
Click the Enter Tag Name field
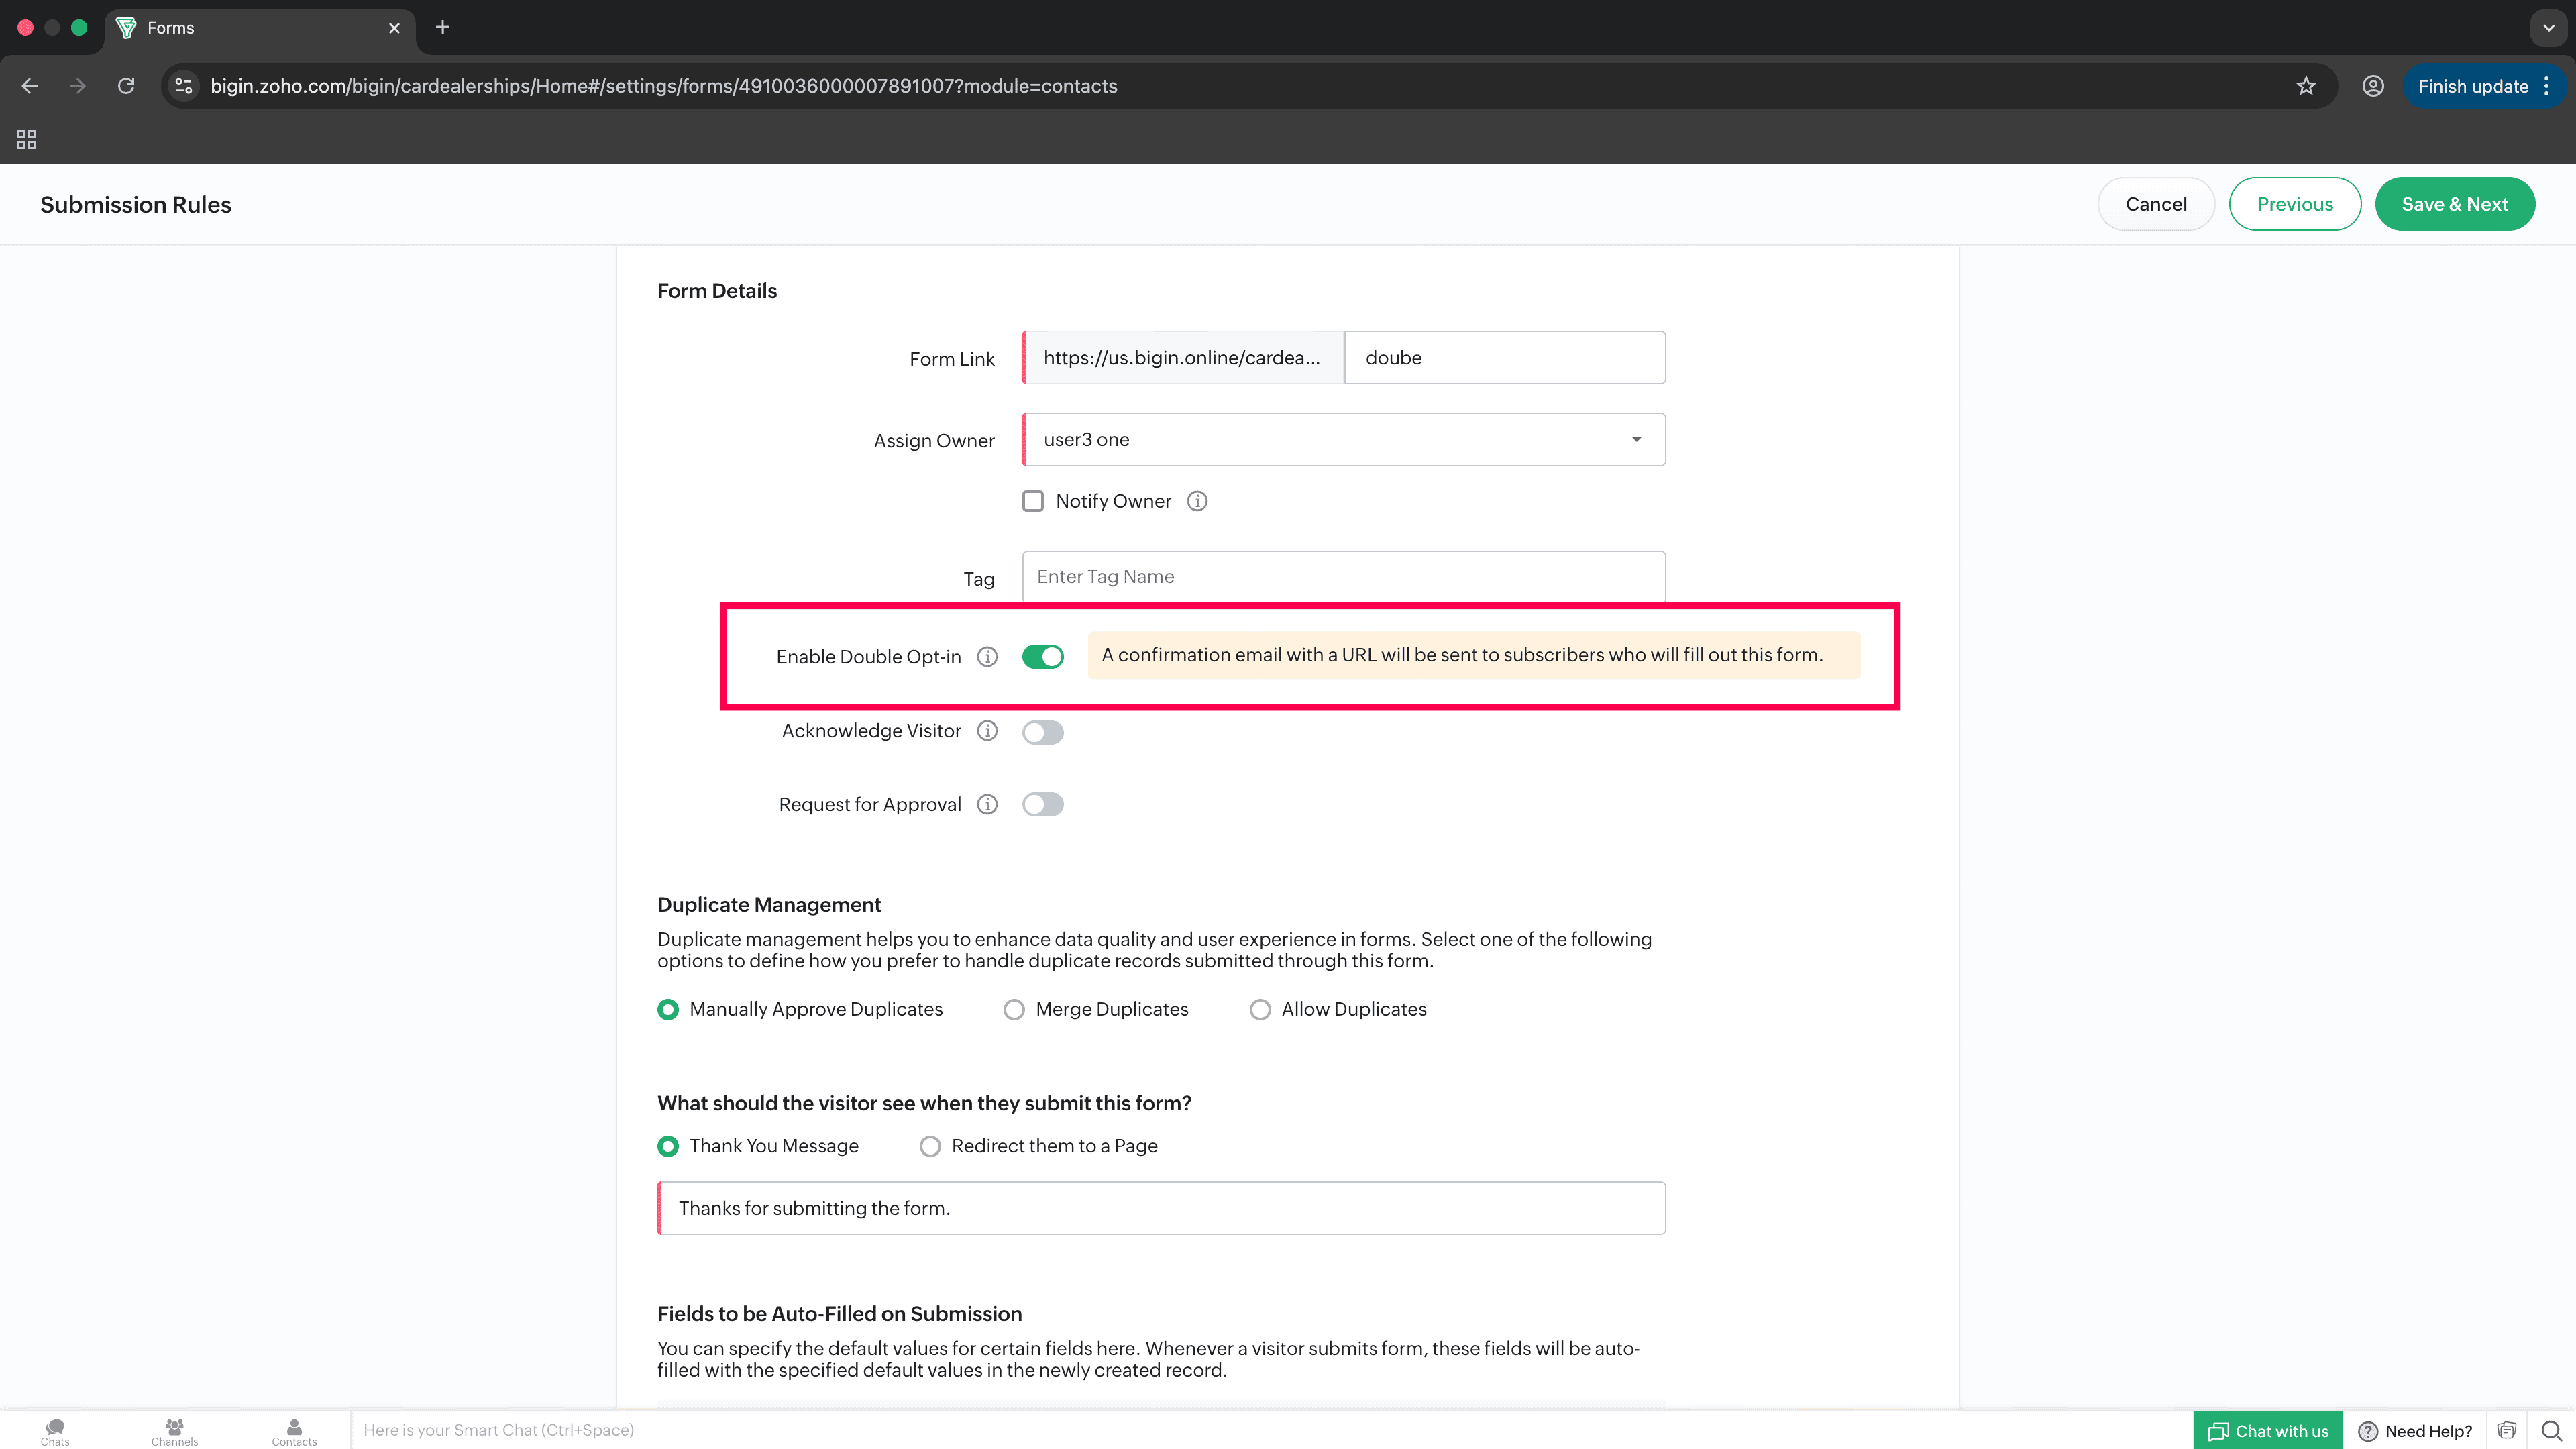point(1343,577)
